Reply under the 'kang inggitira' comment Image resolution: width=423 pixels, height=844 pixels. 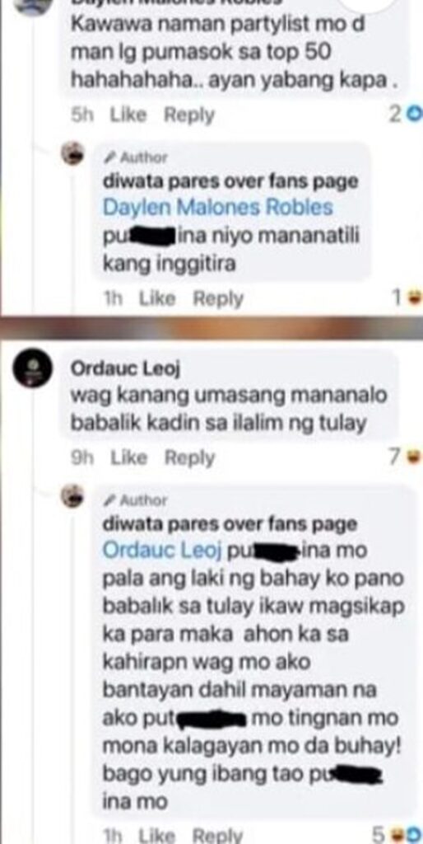pyautogui.click(x=218, y=298)
